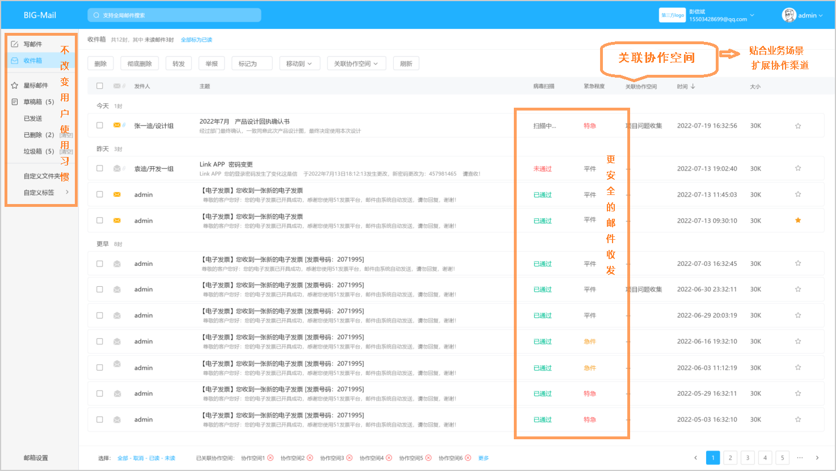The height and width of the screenshot is (471, 836).
Task: Check the box for 张一迪/设计组 email
Action: pyautogui.click(x=100, y=125)
